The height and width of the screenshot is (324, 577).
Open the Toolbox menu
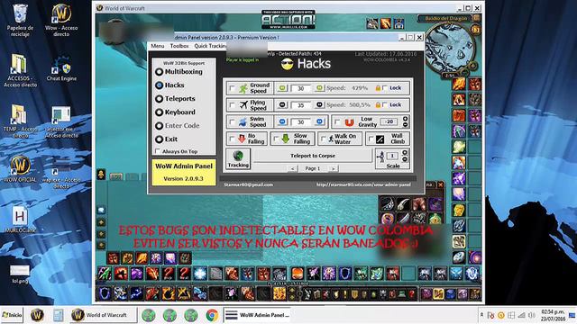[179, 46]
